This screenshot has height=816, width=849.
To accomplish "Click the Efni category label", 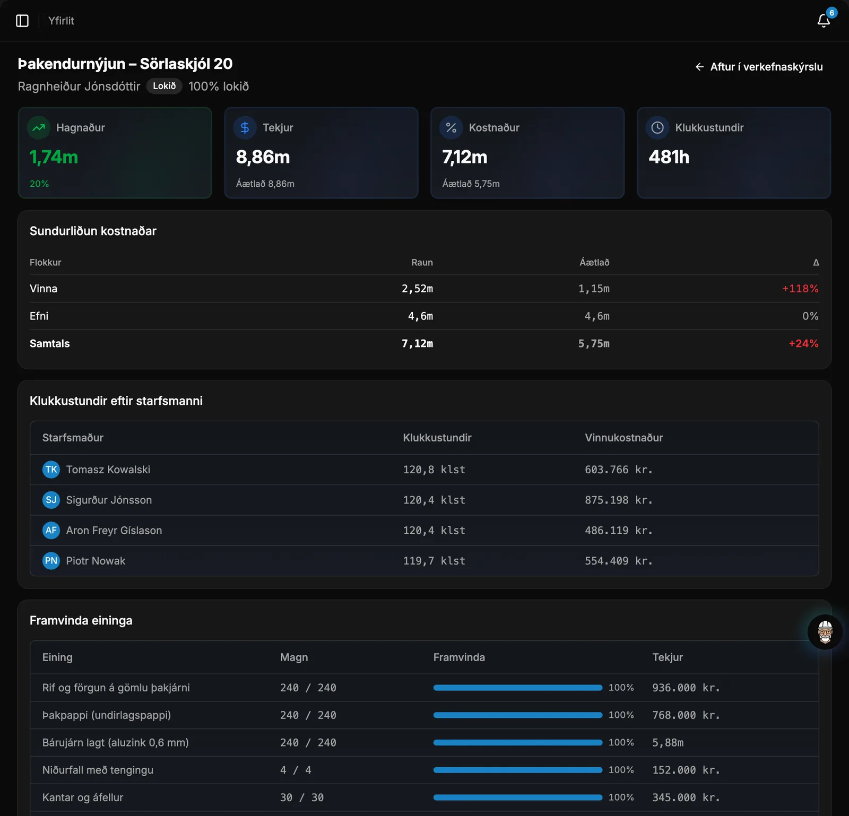I will 39,316.
